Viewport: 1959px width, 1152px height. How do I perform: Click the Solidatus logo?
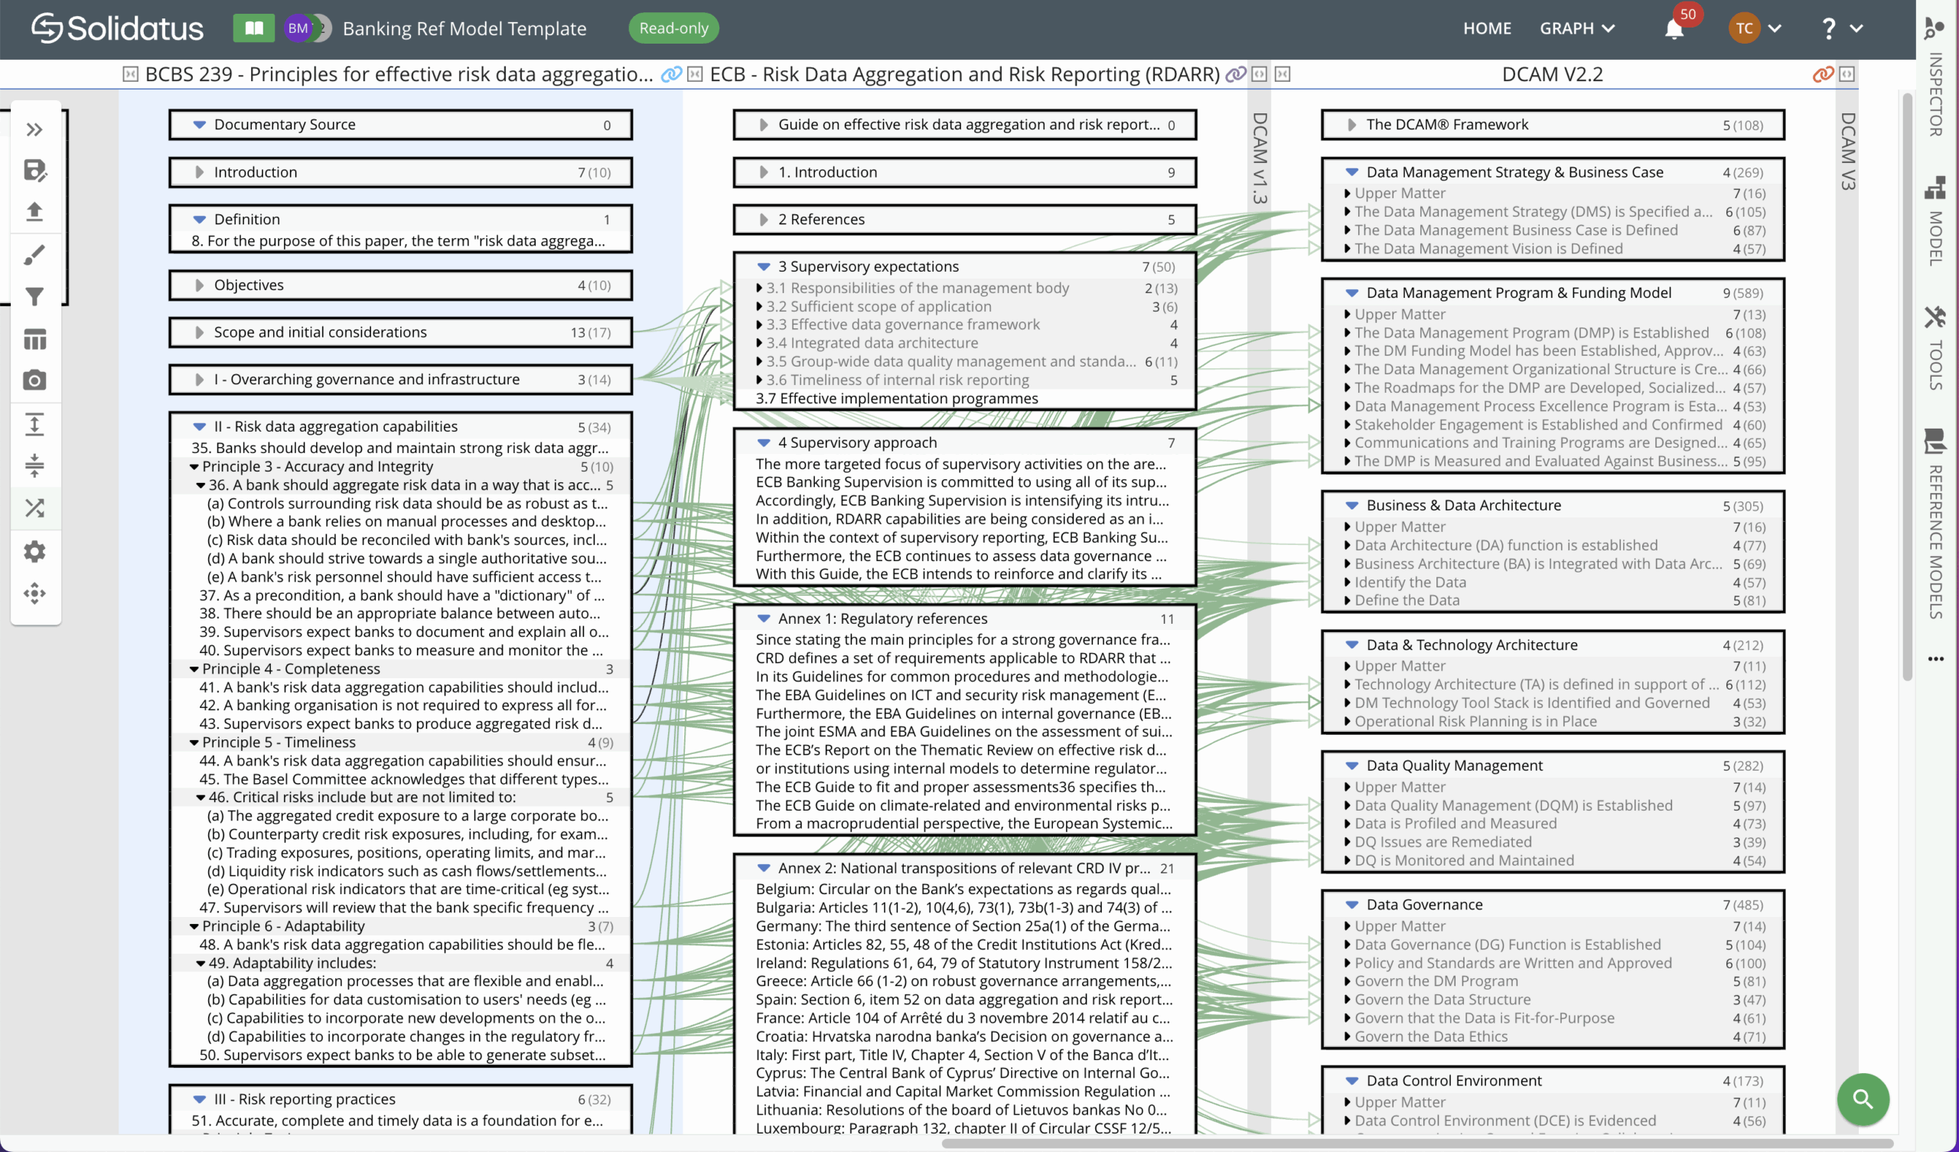[116, 29]
